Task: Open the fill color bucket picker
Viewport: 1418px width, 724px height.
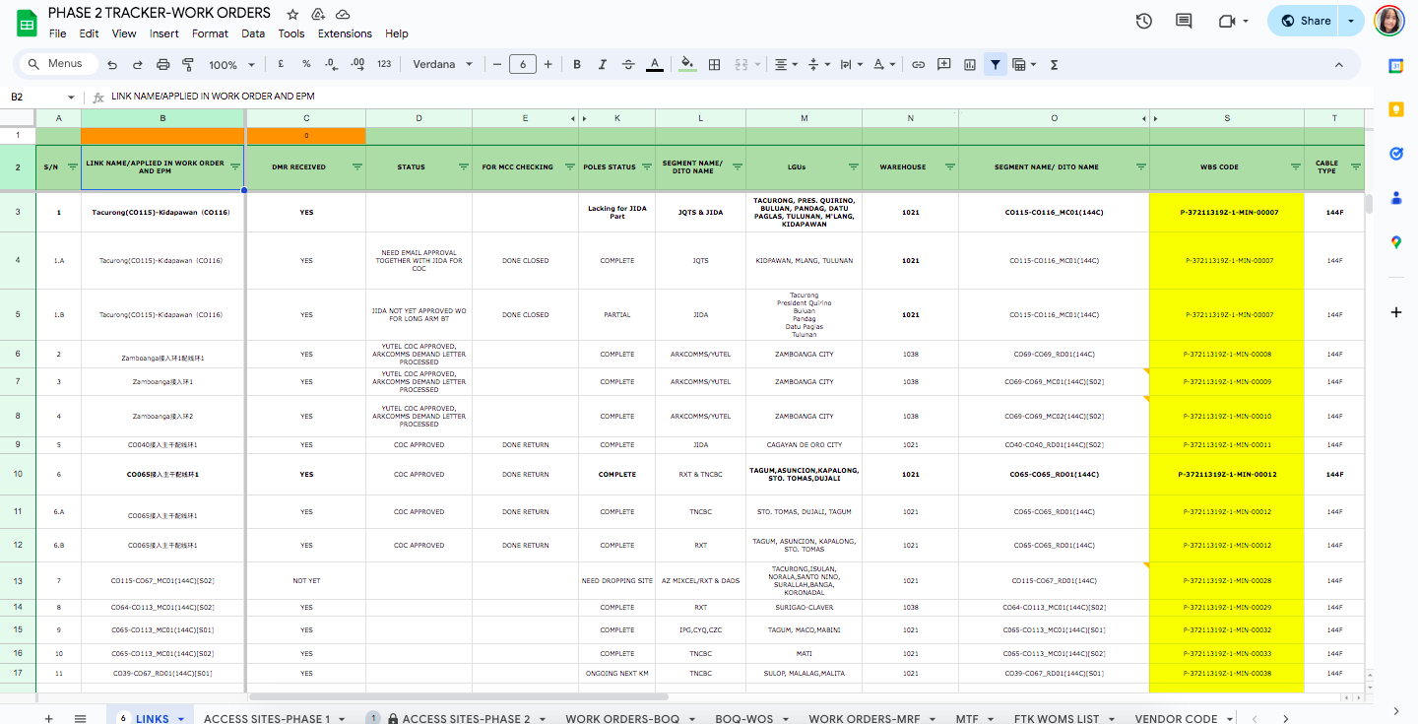Action: coord(688,64)
